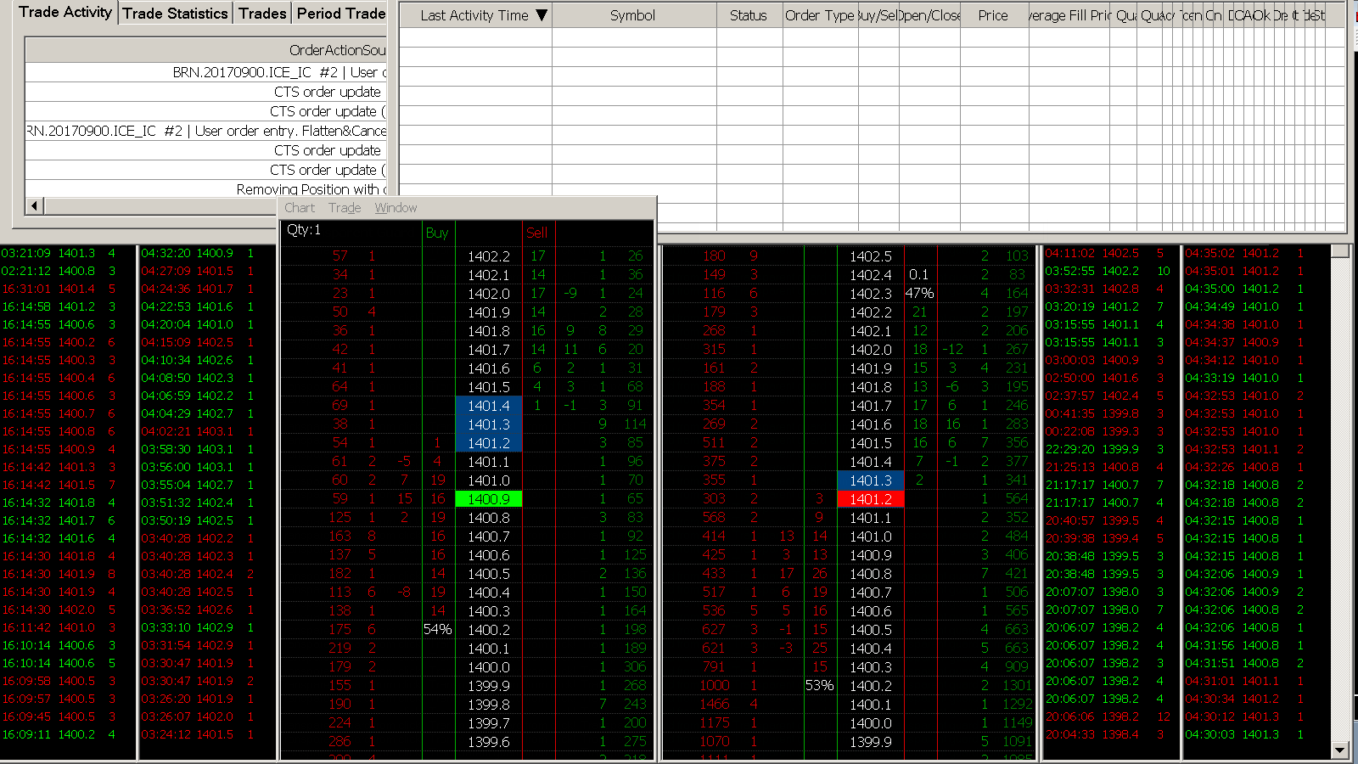Image resolution: width=1358 pixels, height=764 pixels.
Task: Switch to the Trade Activity tab
Action: click(65, 12)
